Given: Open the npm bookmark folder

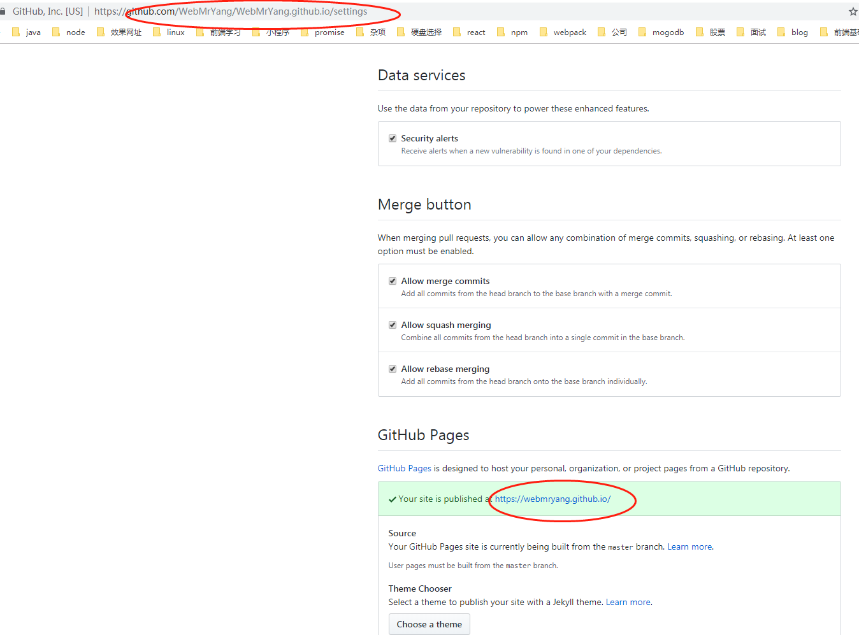Looking at the screenshot, I should point(512,32).
